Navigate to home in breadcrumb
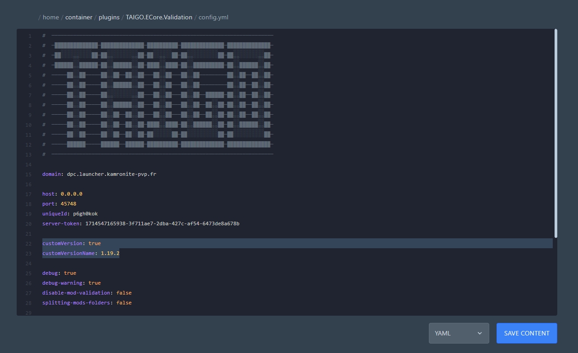This screenshot has width=578, height=353. (x=50, y=17)
